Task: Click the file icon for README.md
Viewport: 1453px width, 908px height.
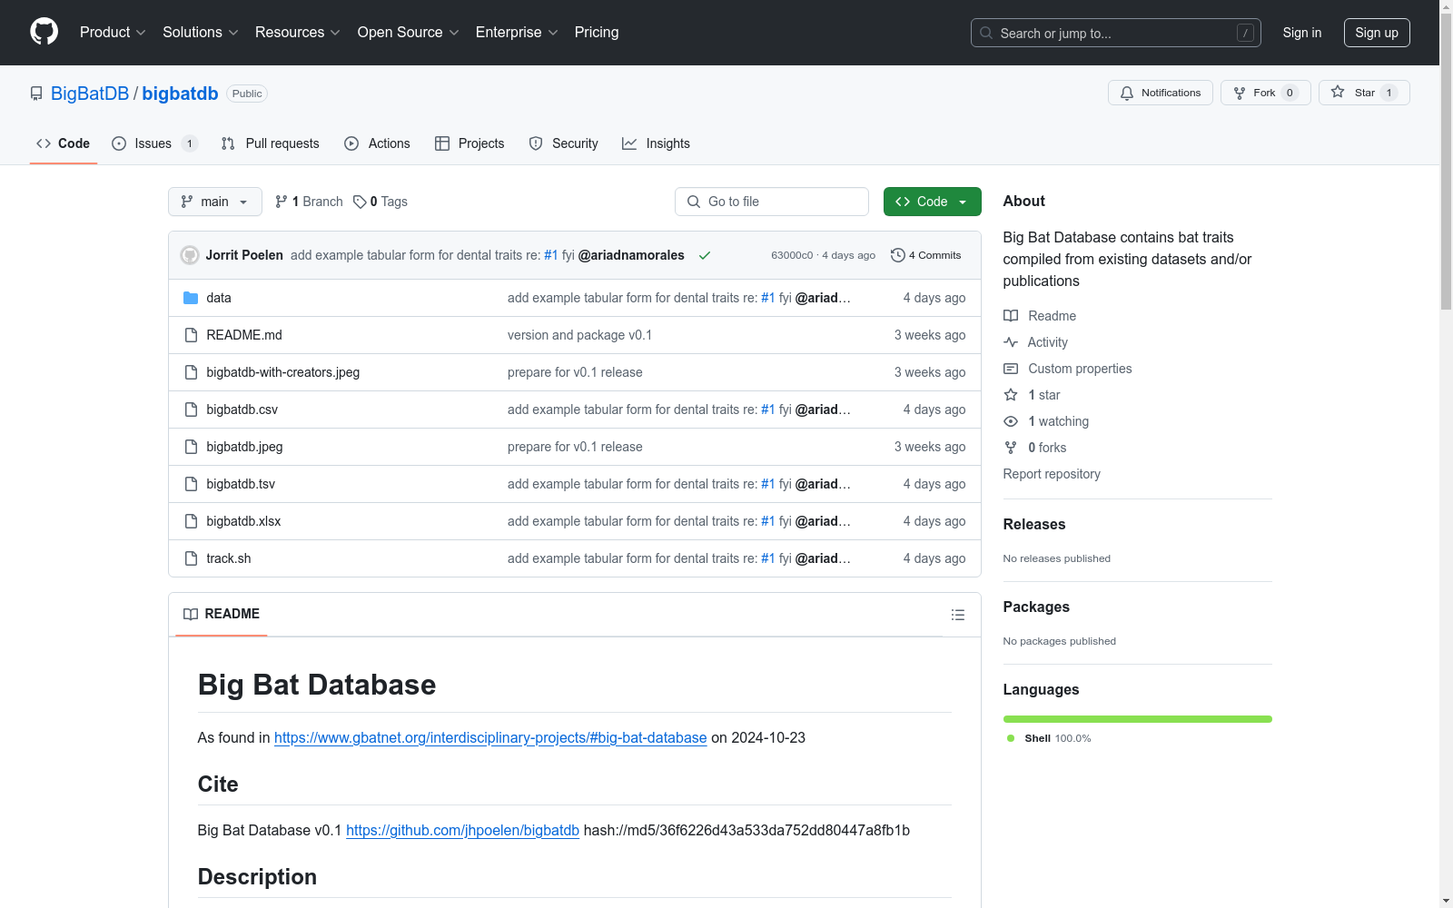Action: [x=191, y=335]
